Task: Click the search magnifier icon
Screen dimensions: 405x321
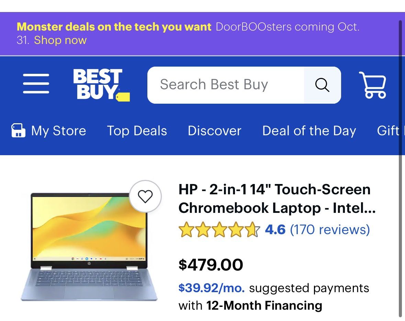Action: point(322,84)
